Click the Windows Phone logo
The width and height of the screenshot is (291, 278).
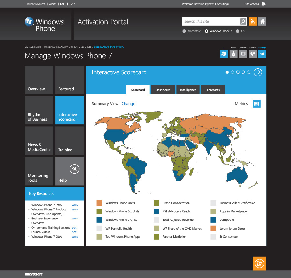[x=45, y=25]
